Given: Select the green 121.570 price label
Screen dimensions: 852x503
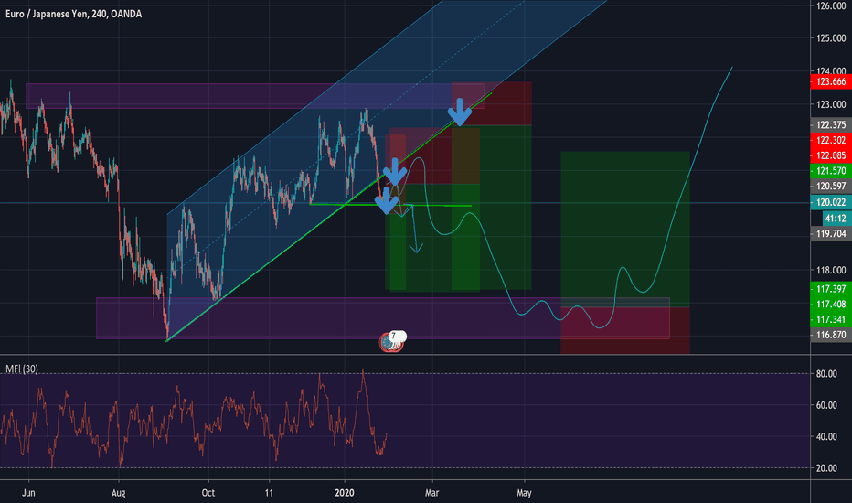Looking at the screenshot, I should click(831, 171).
